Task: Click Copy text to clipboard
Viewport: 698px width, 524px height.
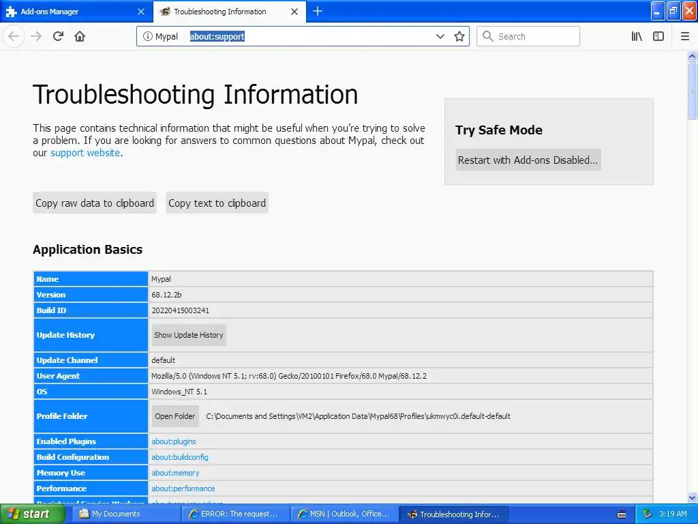Action: 217,203
